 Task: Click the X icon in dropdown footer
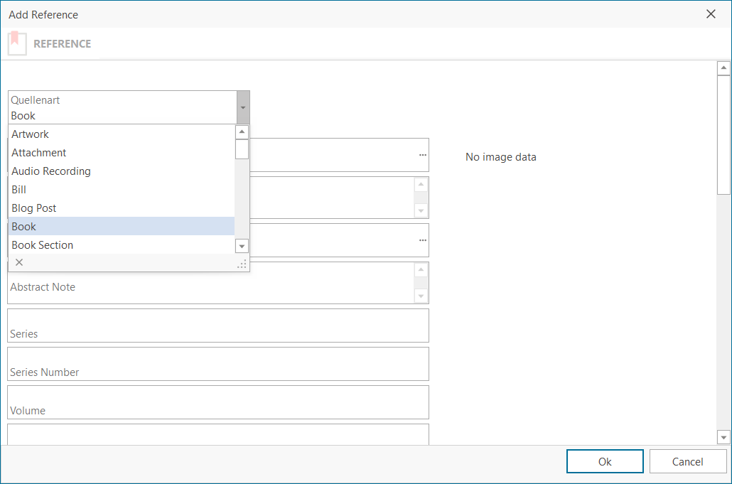click(x=19, y=262)
